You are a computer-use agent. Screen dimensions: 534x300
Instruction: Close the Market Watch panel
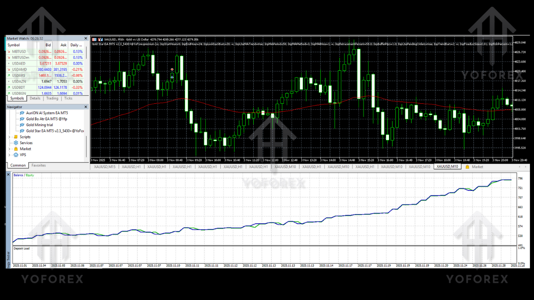click(86, 38)
